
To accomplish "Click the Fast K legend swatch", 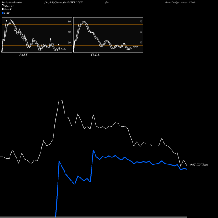I will click(3, 9).
